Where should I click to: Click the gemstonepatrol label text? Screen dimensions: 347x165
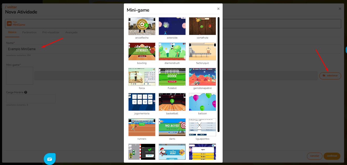202,88
